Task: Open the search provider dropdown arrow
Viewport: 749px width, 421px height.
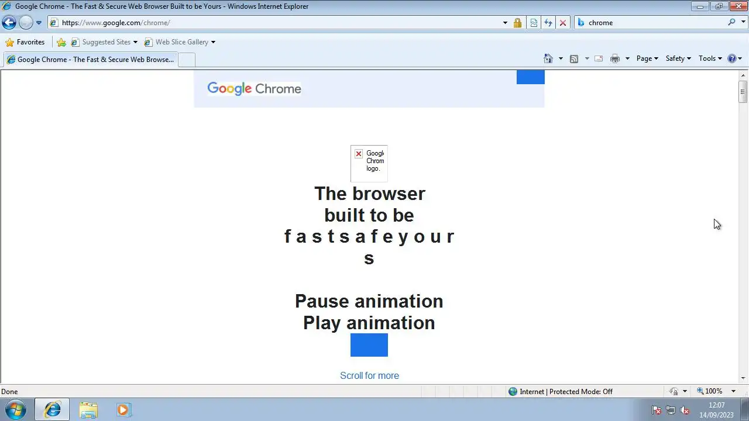Action: [x=743, y=23]
